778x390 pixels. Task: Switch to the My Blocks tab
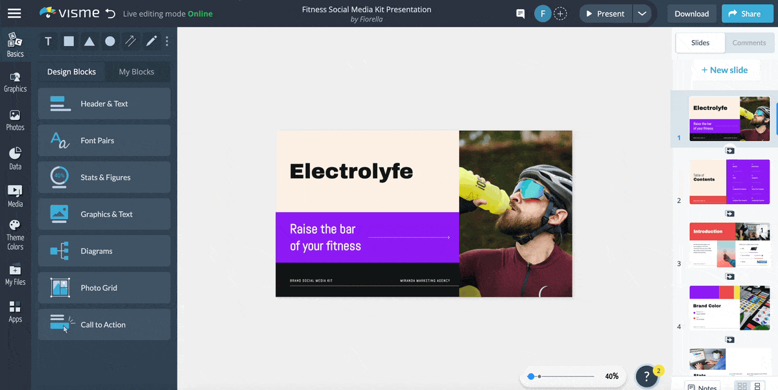pos(136,72)
